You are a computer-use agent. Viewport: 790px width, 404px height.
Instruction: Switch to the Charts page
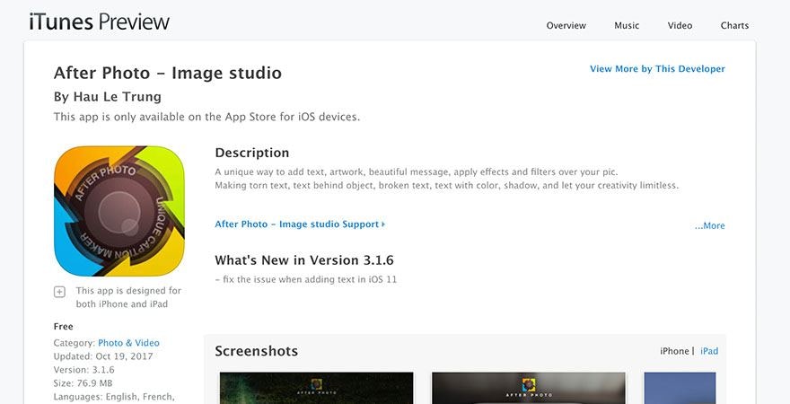tap(734, 25)
